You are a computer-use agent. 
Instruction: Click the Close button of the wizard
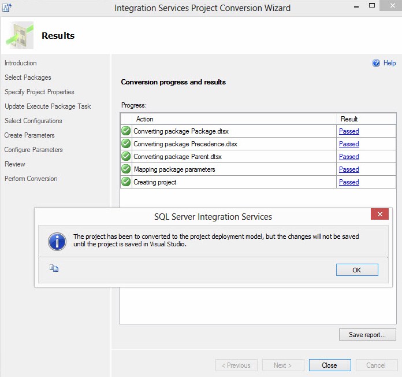click(x=330, y=365)
